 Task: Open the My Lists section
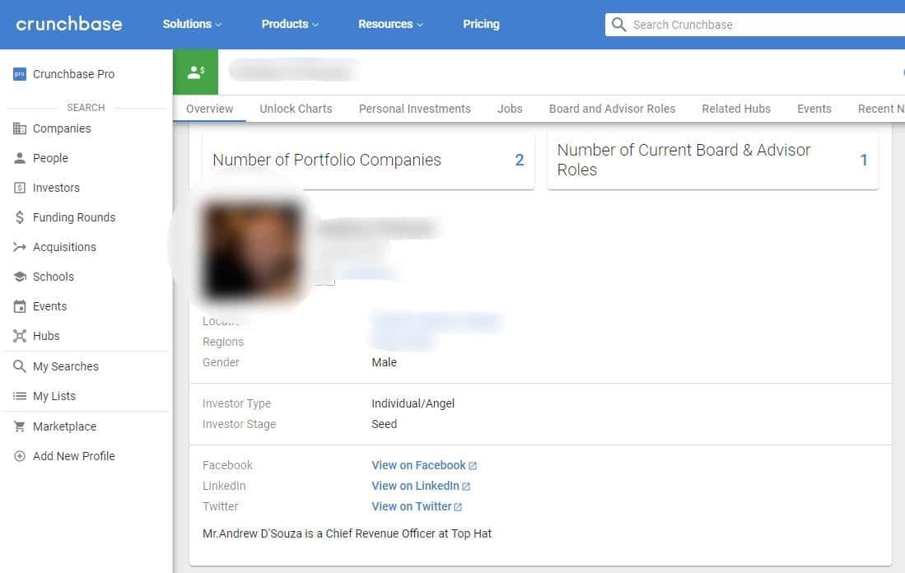[x=20, y=396]
